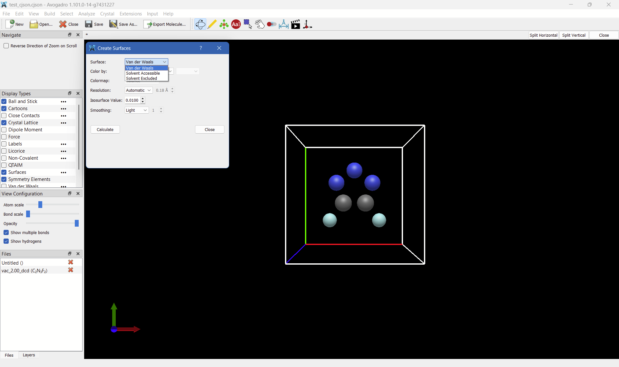The width and height of the screenshot is (619, 367).
Task: Open the Animation playback tool
Action: click(295, 24)
